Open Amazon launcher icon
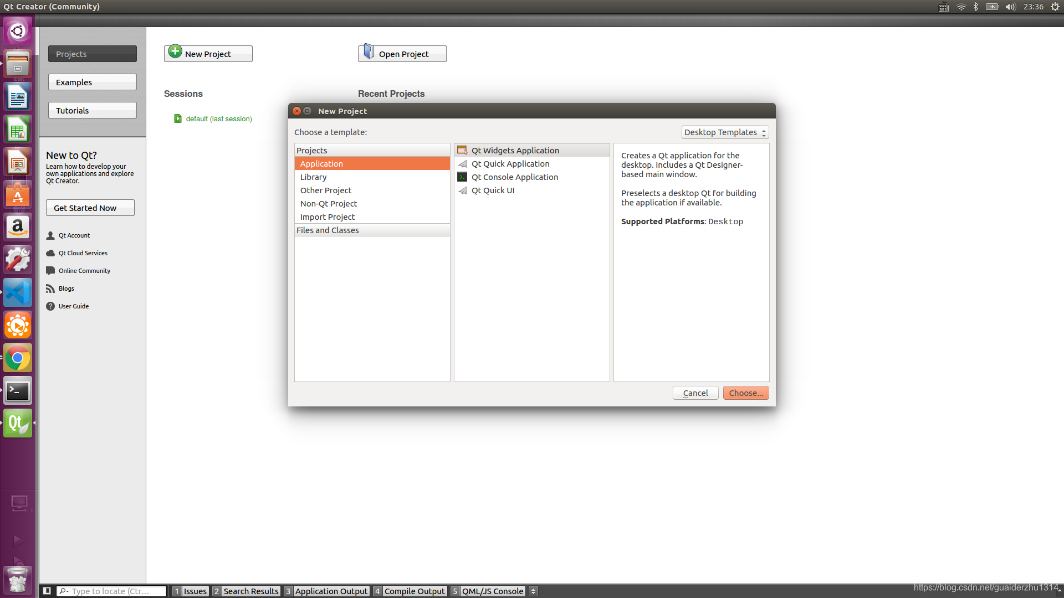 pos(18,228)
